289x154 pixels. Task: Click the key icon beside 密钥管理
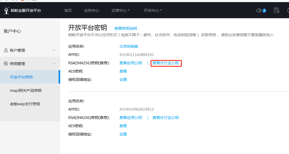point(6,64)
